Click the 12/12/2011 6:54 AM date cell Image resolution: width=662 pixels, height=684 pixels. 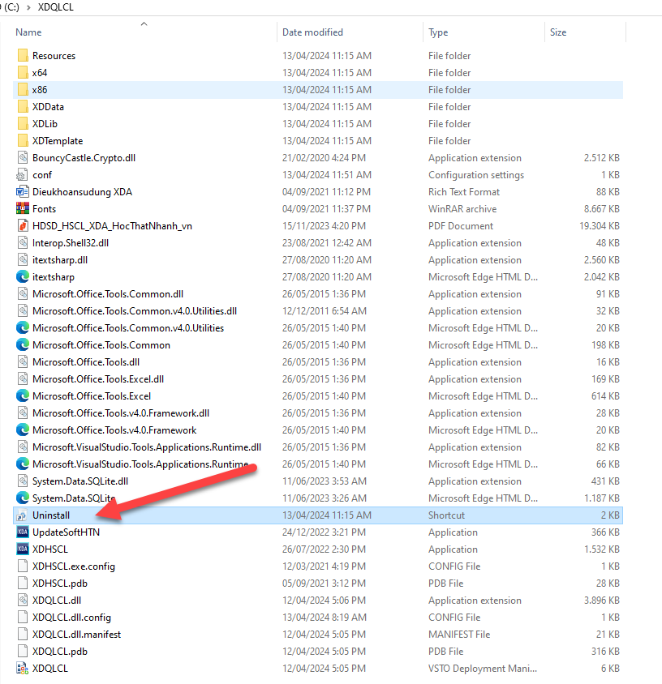click(x=324, y=311)
